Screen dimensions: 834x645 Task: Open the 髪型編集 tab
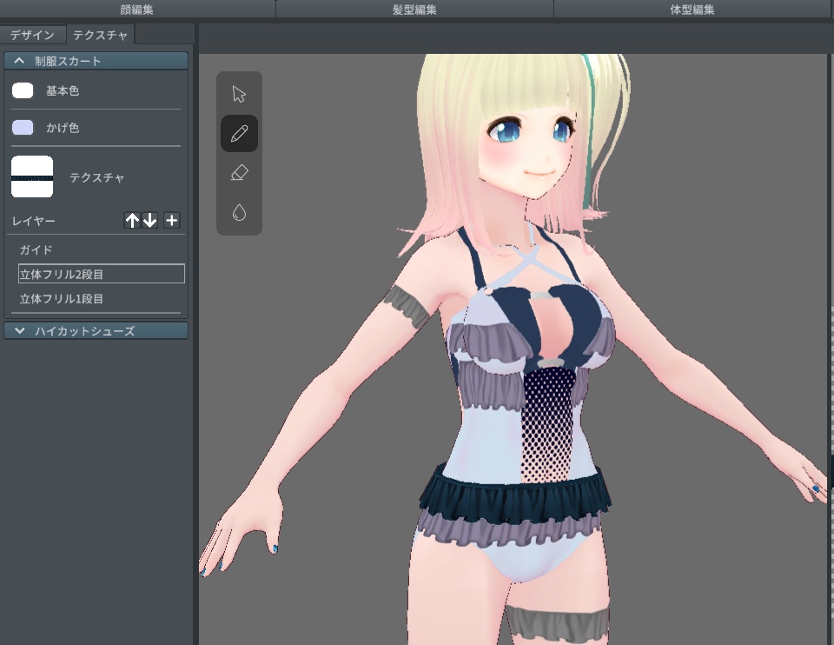coord(415,8)
